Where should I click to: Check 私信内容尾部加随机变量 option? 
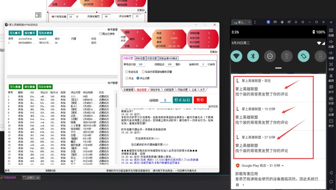pyautogui.click(x=143, y=71)
